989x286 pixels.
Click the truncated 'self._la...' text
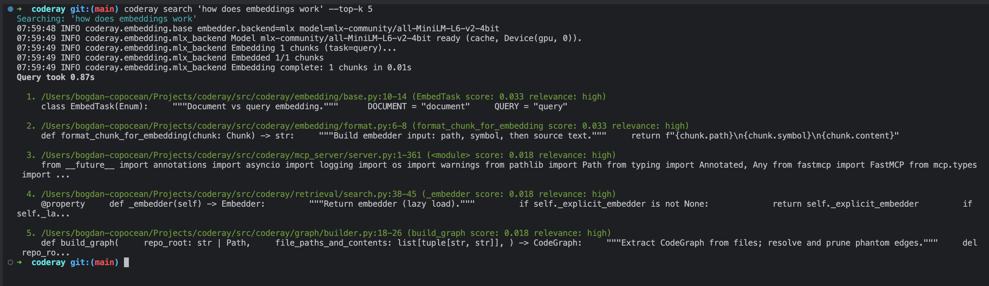coord(44,214)
